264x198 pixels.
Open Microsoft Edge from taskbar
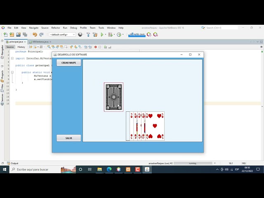tap(109, 170)
